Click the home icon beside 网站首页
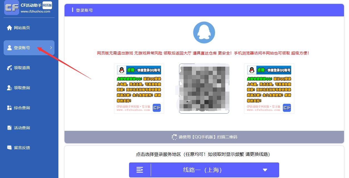This screenshot has width=349, height=178. point(9,28)
